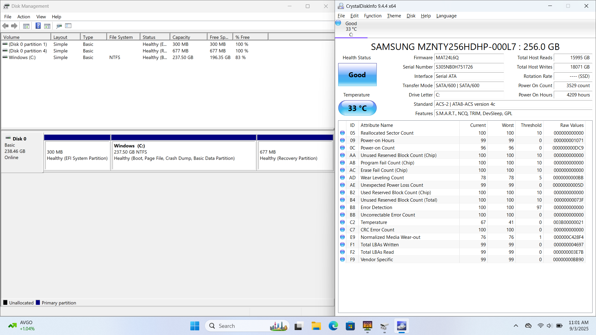596x335 pixels.
Task: Open Microsoft Store from the taskbar
Action: pos(350,326)
